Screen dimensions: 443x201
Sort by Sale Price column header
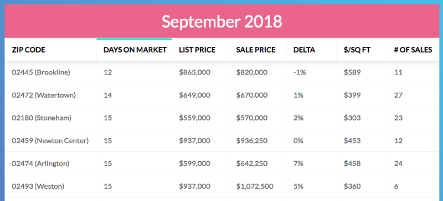(x=257, y=50)
